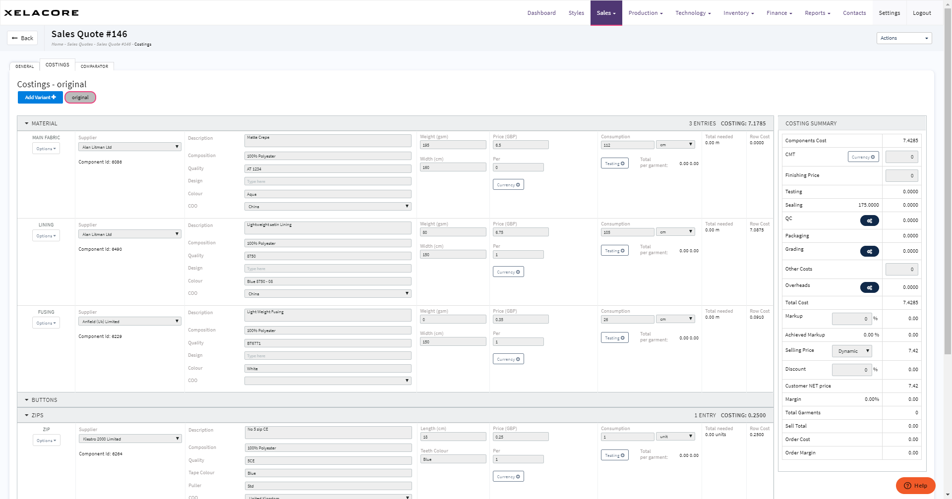The image size is (952, 499).
Task: Click Currency button in Lining row
Action: click(508, 272)
